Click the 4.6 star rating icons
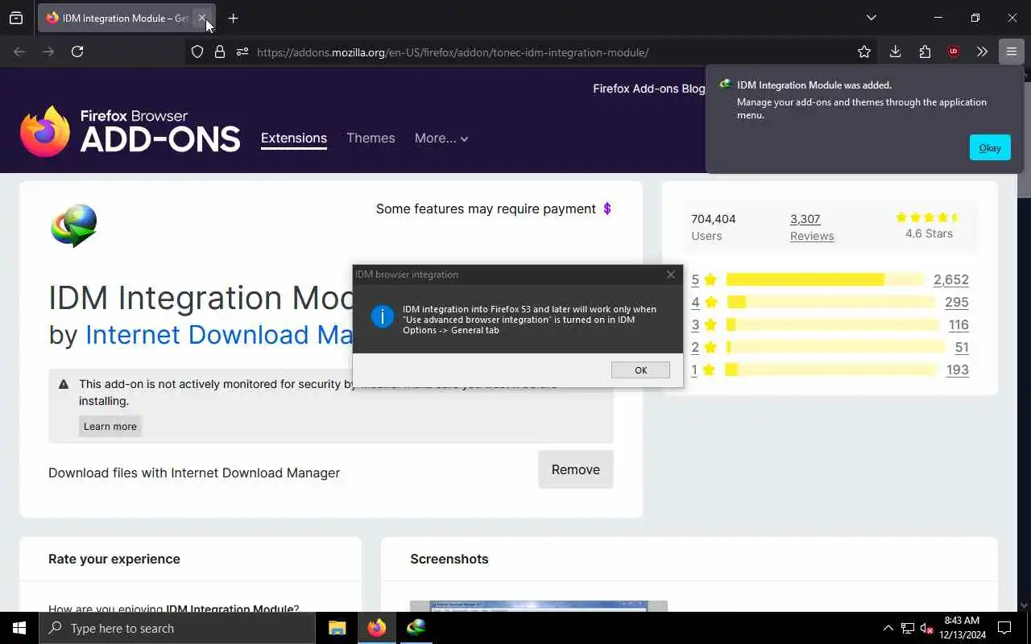Viewport: 1031px width, 644px height. coord(928,217)
